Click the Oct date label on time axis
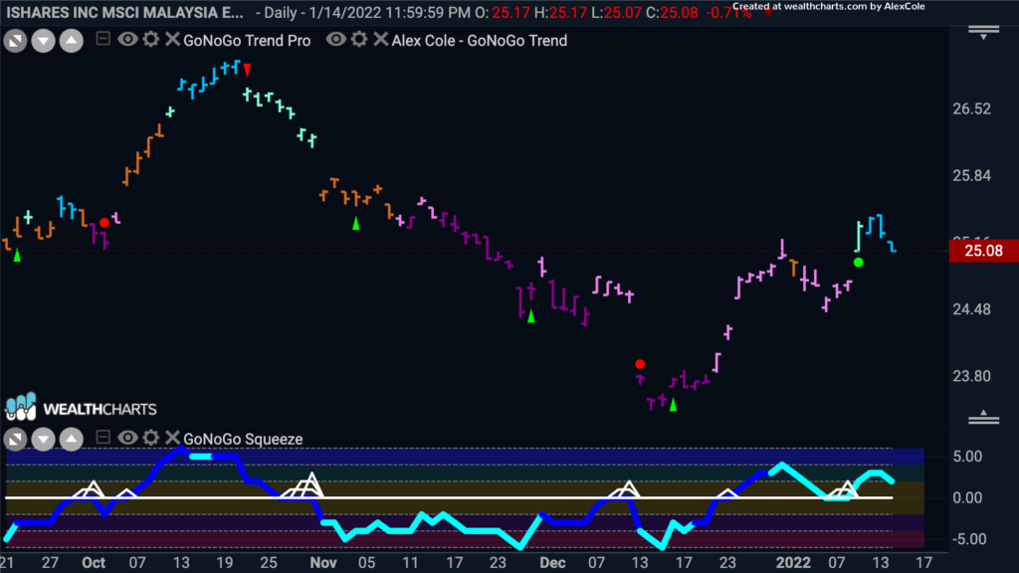1019x573 pixels. 94,563
